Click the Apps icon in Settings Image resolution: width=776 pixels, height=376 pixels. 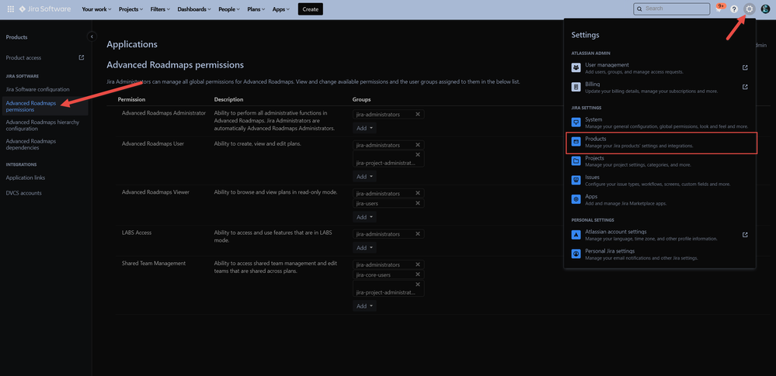click(576, 199)
